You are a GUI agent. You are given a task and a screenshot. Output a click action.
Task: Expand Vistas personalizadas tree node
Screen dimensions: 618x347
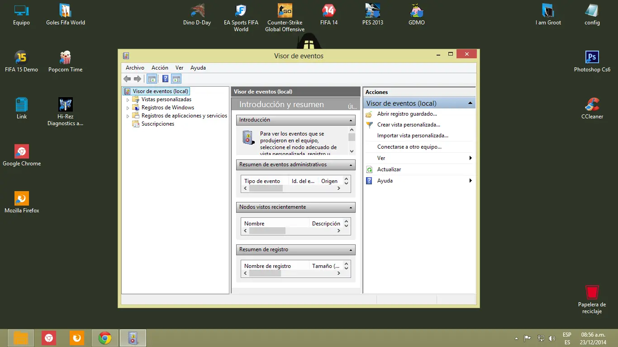click(128, 99)
